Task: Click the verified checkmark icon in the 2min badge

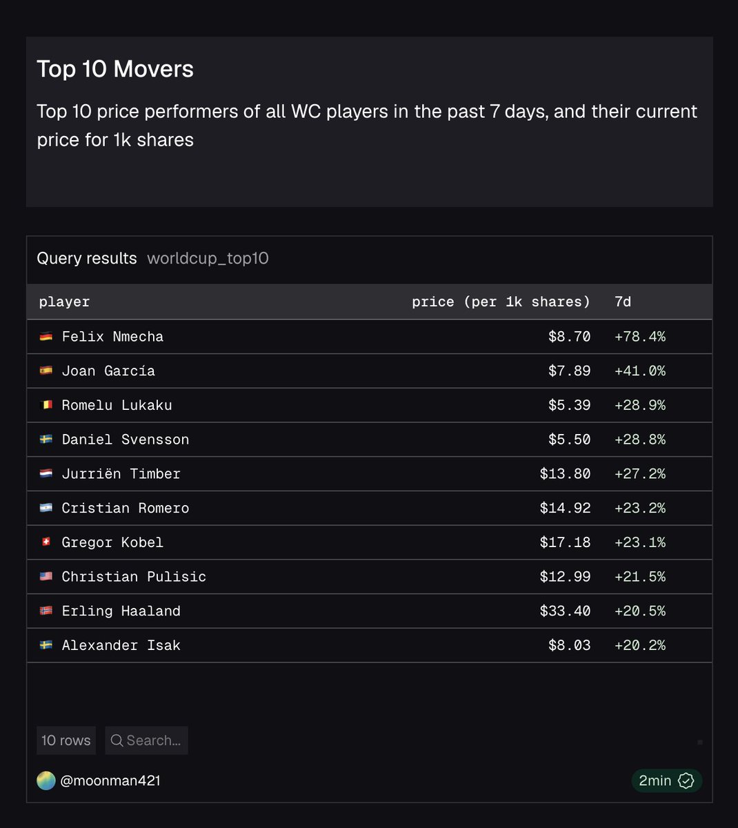Action: [686, 780]
